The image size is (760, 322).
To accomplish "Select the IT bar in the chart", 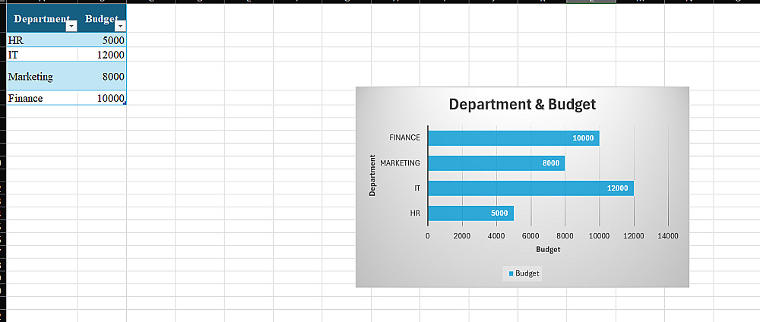I will pyautogui.click(x=530, y=188).
